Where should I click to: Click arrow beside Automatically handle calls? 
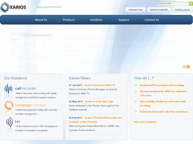pos(136,112)
